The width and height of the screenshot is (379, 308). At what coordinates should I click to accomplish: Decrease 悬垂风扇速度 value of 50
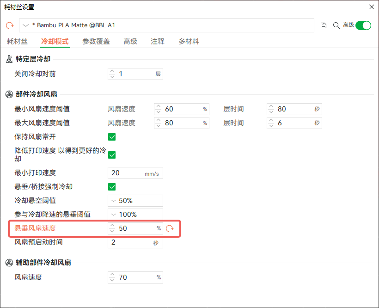point(112,231)
